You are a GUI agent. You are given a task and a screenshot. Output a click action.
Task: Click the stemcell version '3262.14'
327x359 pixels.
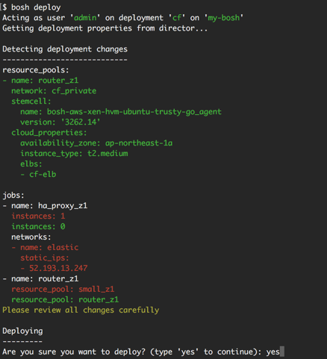point(81,122)
